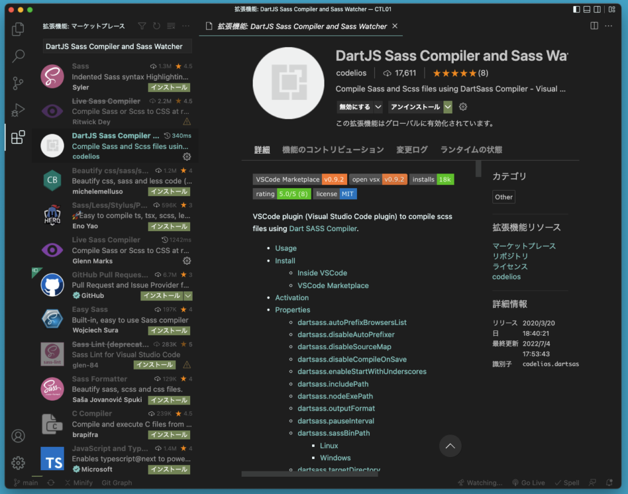Viewport: 628px width, 494px height.
Task: Open the ライセンス license link
Action: click(510, 267)
